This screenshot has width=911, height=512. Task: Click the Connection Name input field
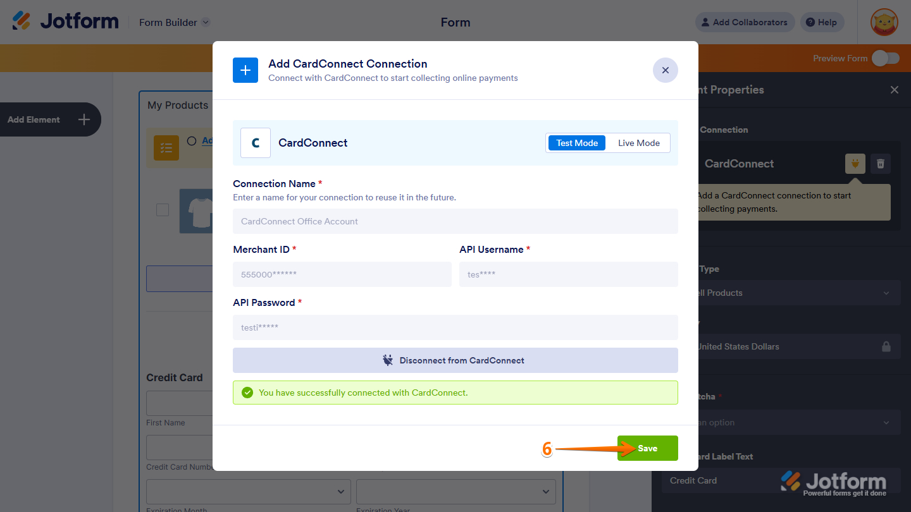(455, 221)
